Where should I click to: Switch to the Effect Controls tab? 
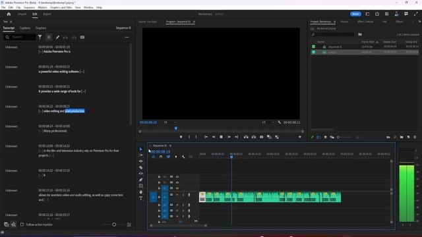click(x=365, y=22)
